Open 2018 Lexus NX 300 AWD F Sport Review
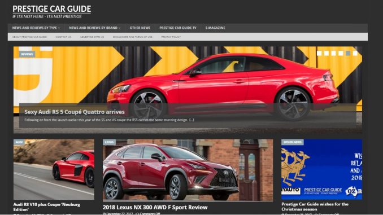This screenshot has height=215, width=383. click(155, 208)
